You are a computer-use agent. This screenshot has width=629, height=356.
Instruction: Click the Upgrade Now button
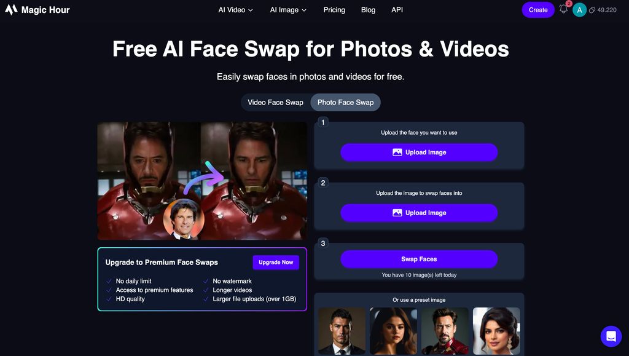click(276, 263)
